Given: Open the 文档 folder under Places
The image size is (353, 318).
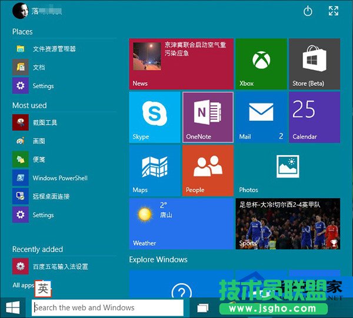Looking at the screenshot, I should pos(64,67).
